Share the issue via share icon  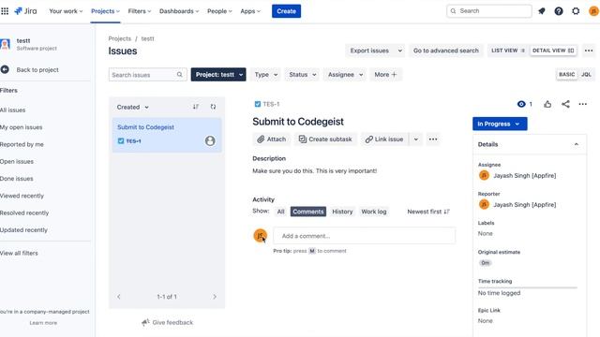click(x=565, y=104)
